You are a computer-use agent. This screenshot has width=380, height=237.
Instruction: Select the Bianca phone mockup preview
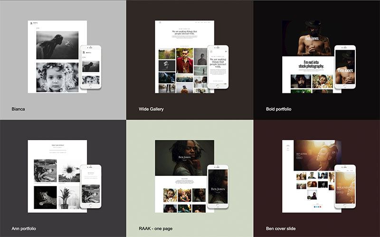pos(91,67)
